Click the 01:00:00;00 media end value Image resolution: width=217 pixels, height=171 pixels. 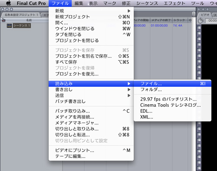159,26
